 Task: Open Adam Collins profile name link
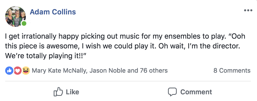pos(53,12)
